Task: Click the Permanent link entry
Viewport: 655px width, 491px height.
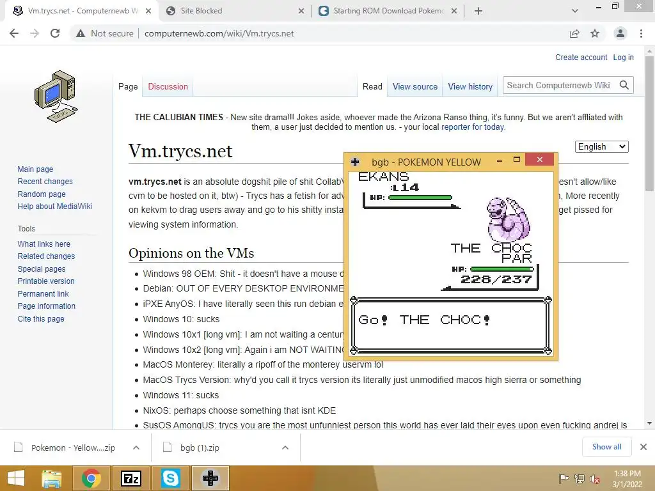Action: tap(43, 293)
